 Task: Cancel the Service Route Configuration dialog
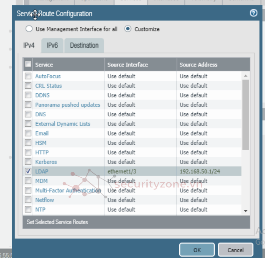(x=235, y=250)
